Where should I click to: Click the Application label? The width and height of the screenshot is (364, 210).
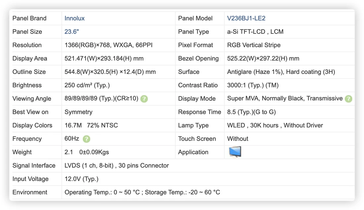193,152
